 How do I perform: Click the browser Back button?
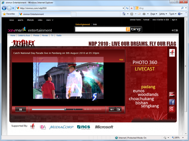coord(4,8)
